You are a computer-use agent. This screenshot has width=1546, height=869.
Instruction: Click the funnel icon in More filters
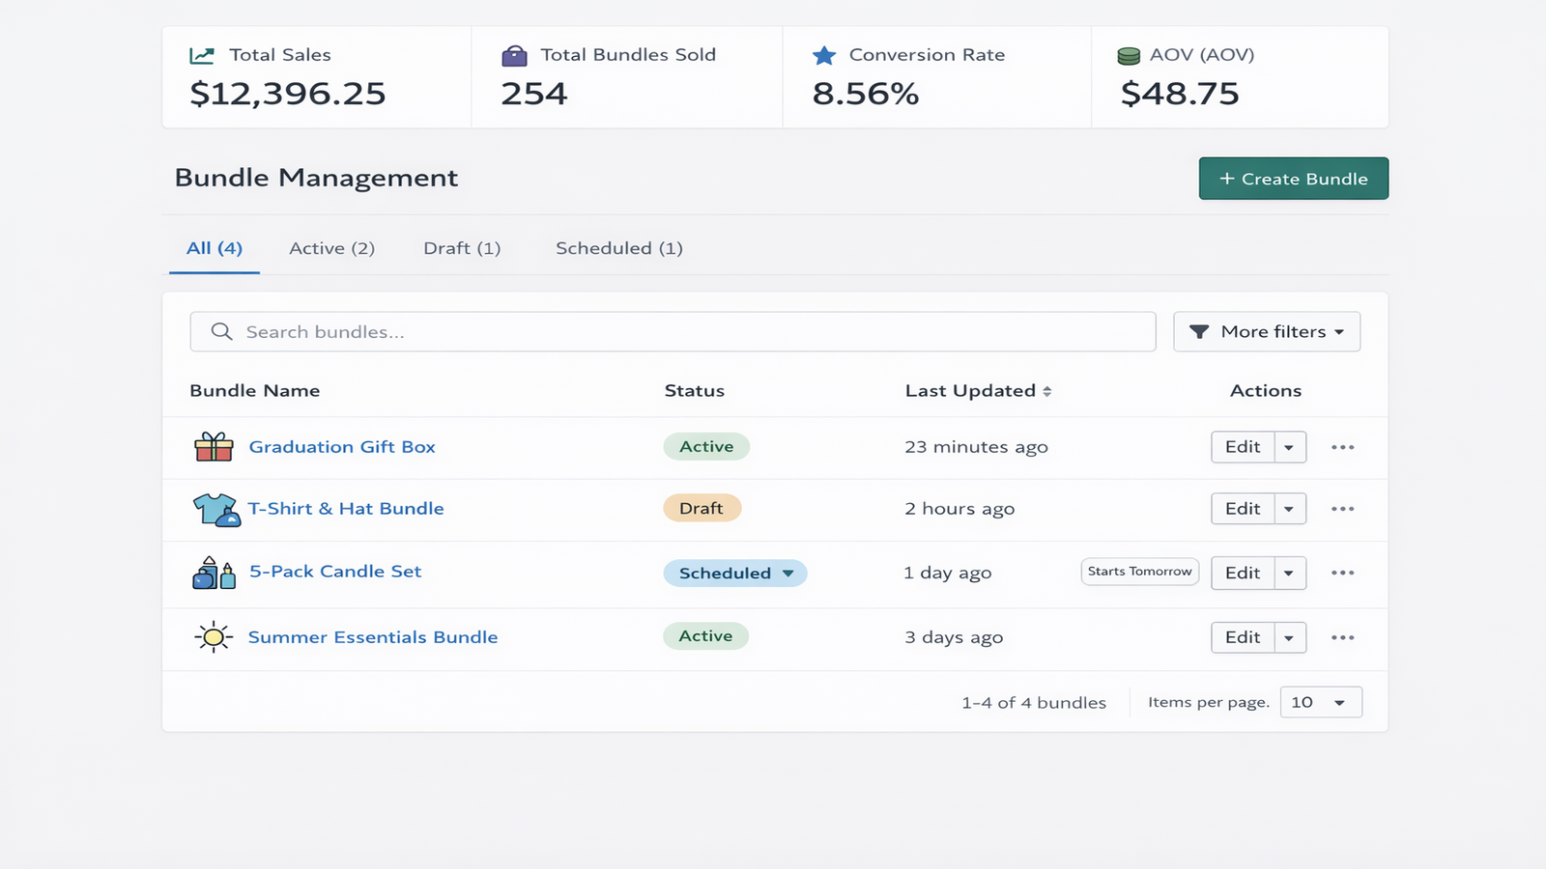[1199, 332]
